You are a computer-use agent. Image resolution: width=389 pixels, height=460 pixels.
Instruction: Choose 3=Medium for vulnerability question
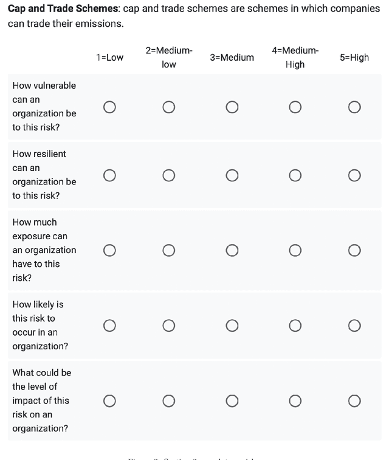click(x=232, y=107)
